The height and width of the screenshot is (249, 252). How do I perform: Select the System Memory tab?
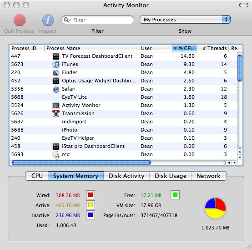[x=76, y=176]
